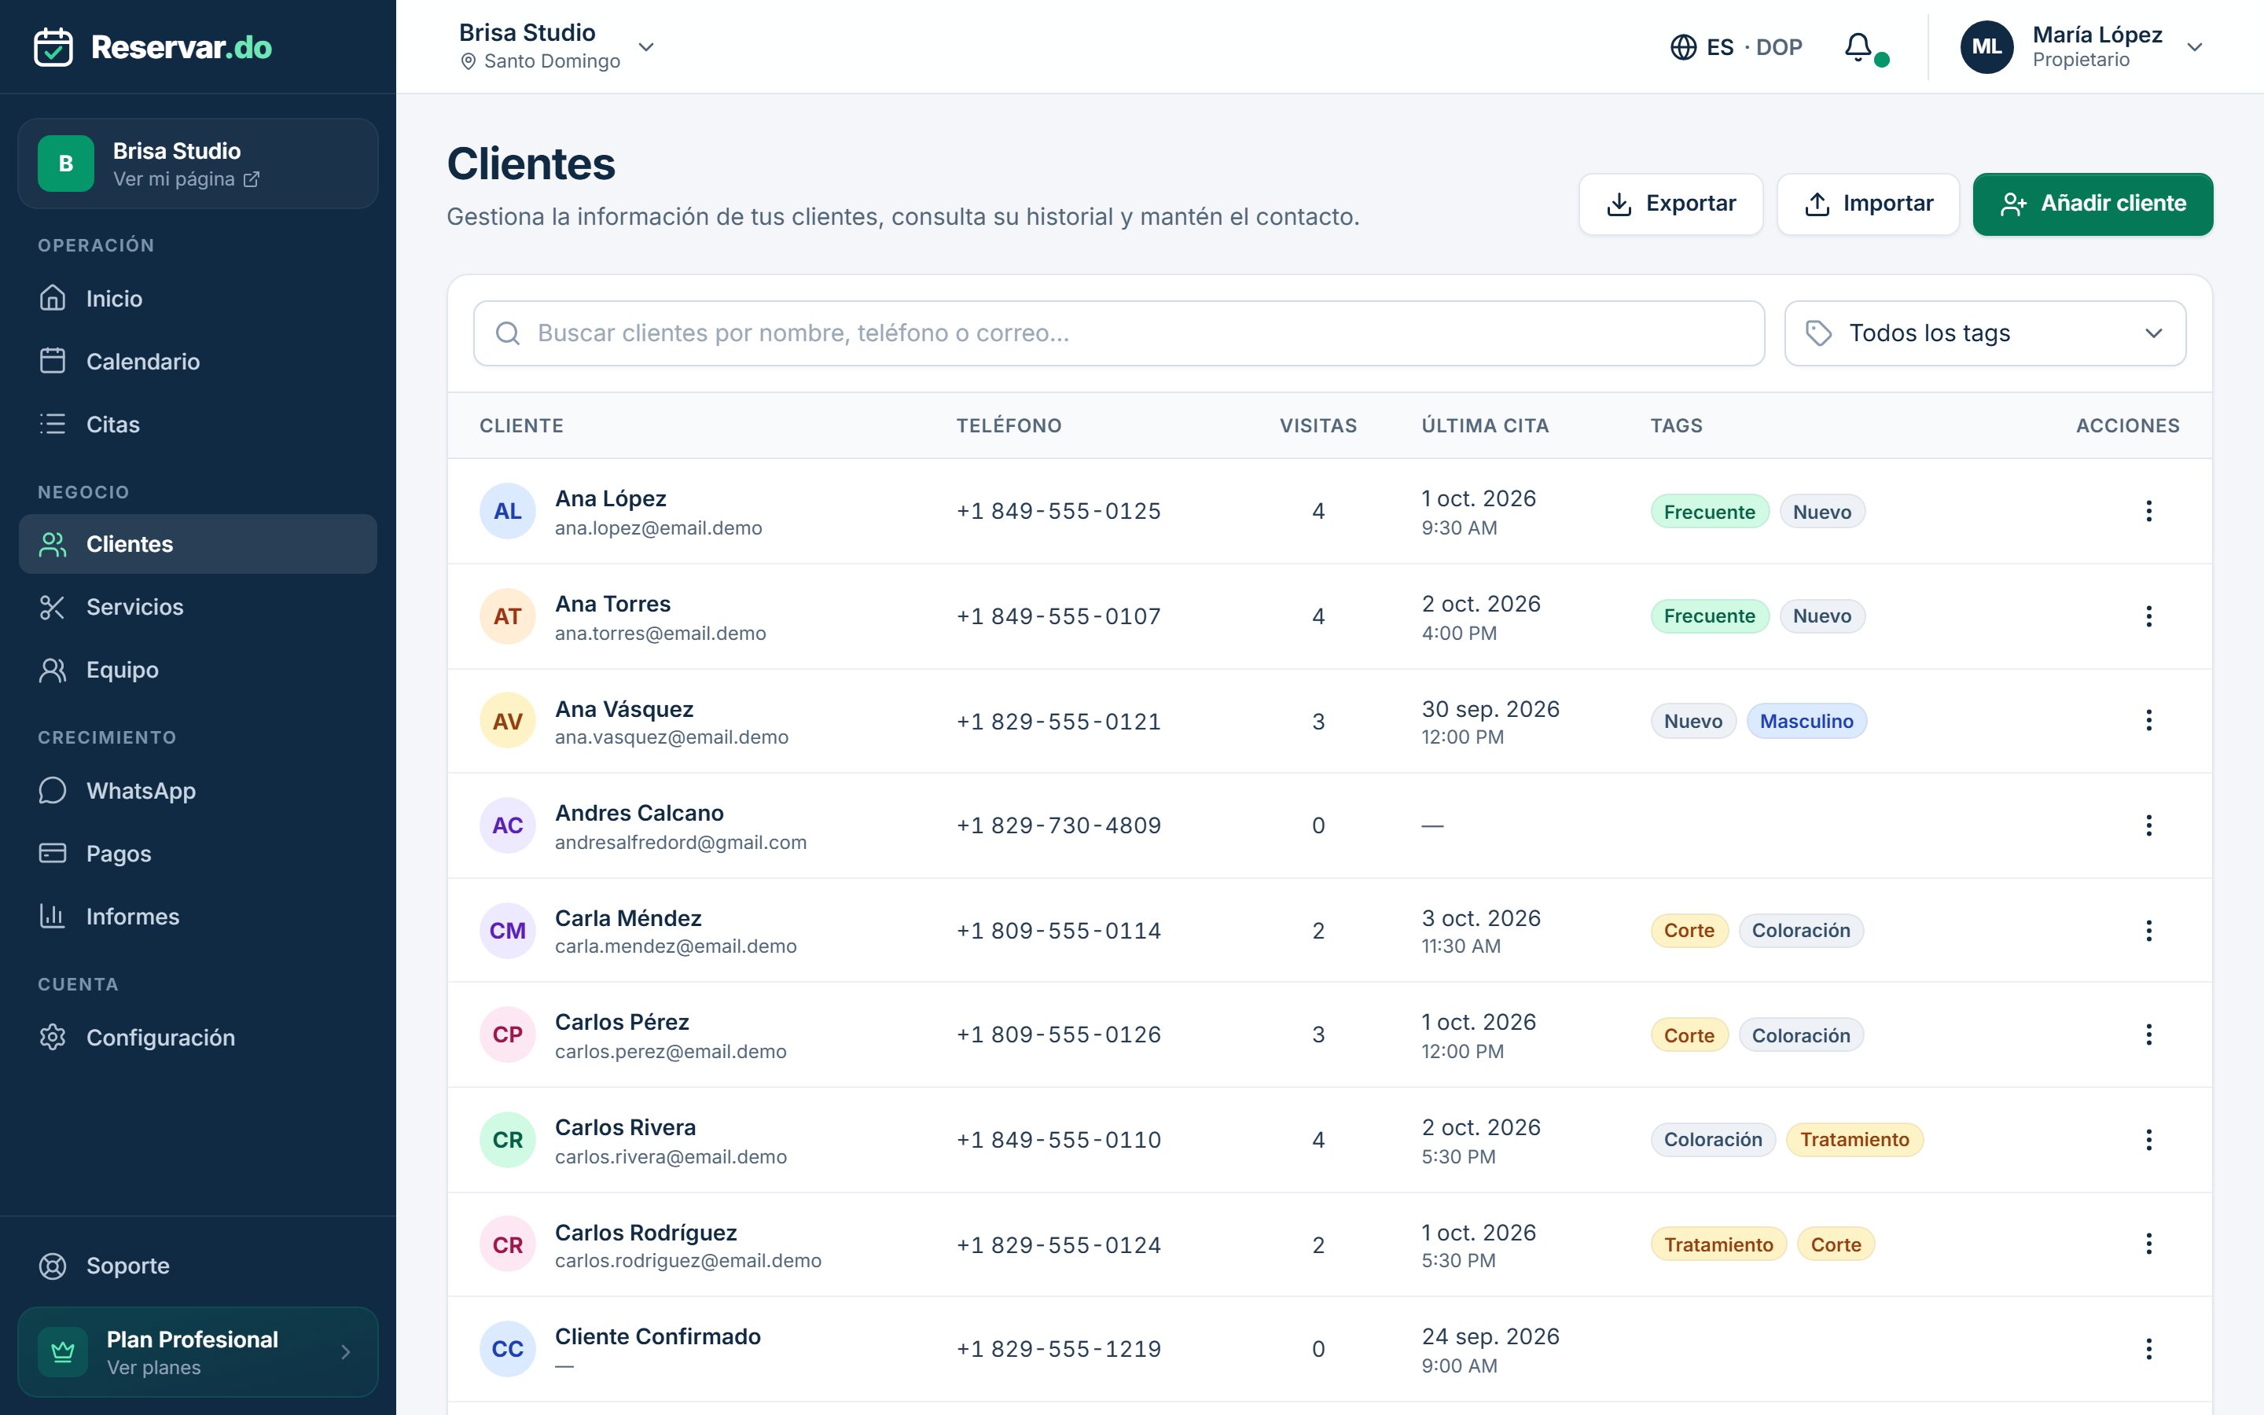This screenshot has height=1415, width=2264.
Task: Click the Añadir cliente button
Action: click(x=2092, y=204)
